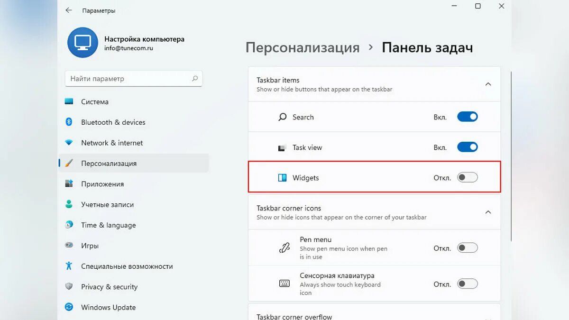Go to Time & language settings
Screen dimensions: 569x320
click(133, 225)
